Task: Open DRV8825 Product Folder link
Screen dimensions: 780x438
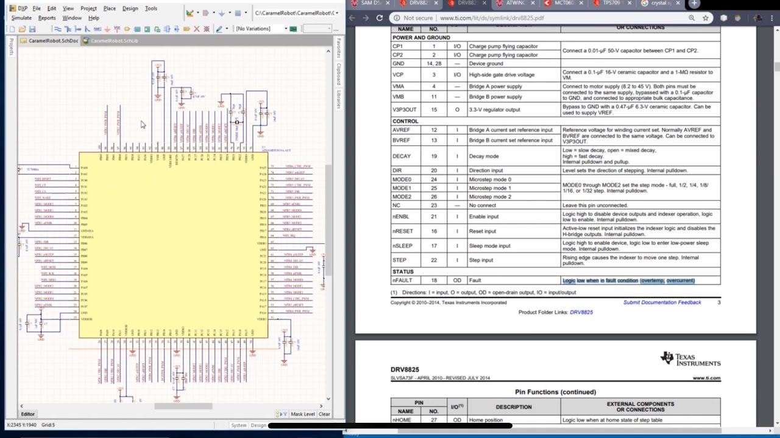Action: [581, 312]
